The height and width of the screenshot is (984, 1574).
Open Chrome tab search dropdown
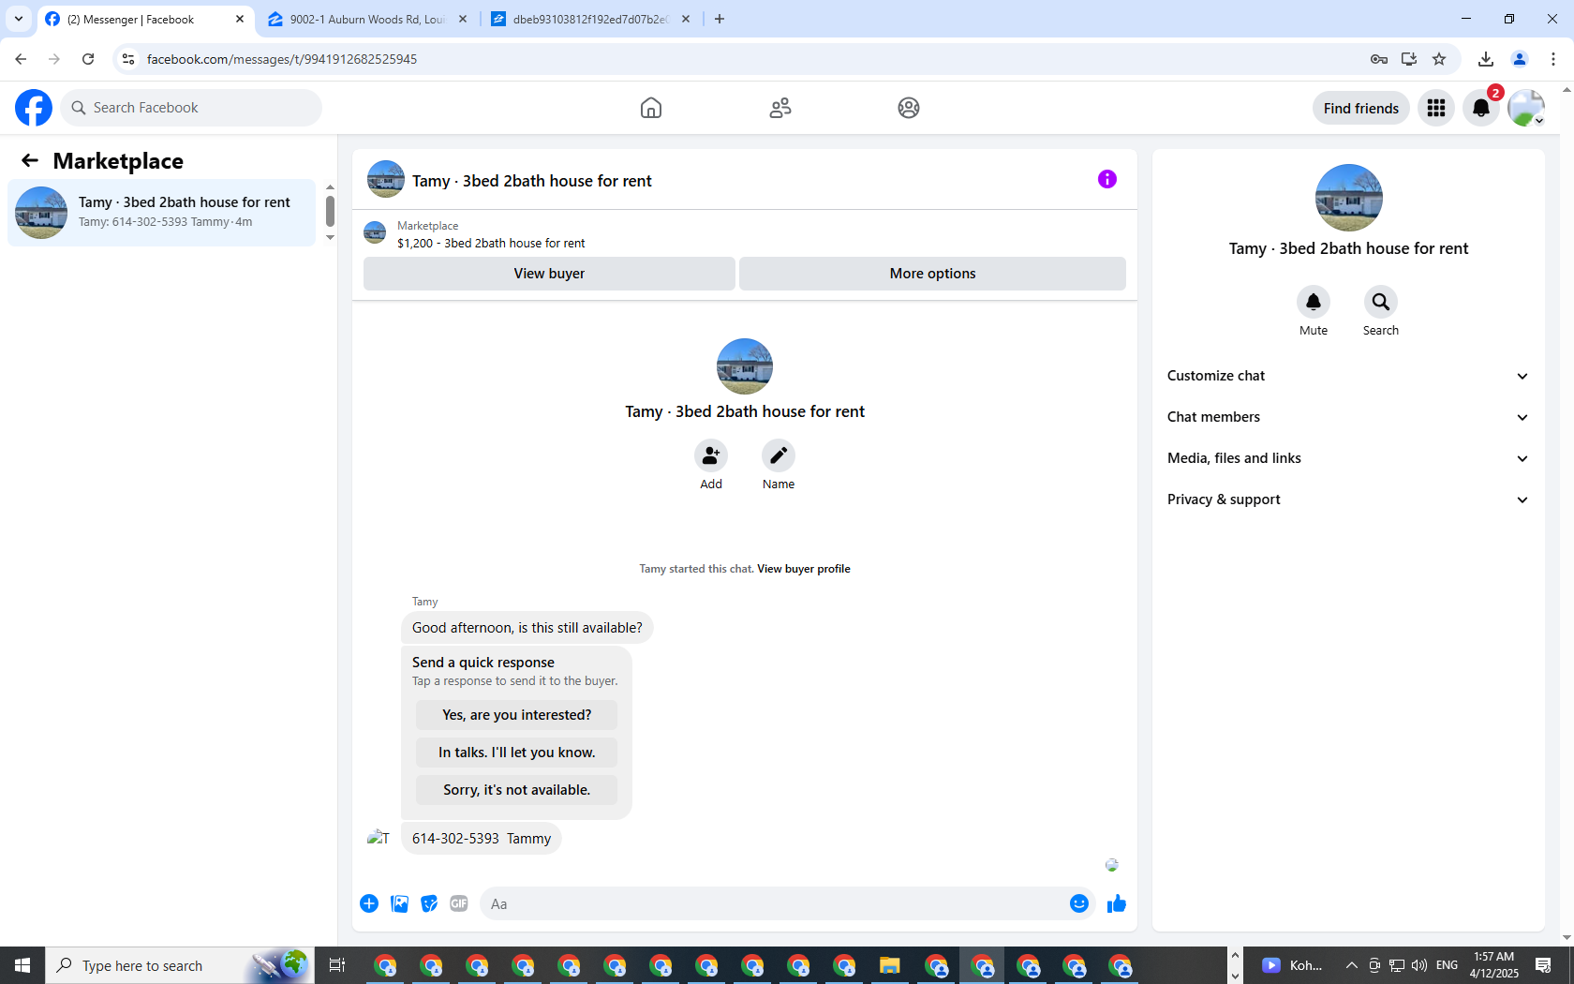coord(19,19)
